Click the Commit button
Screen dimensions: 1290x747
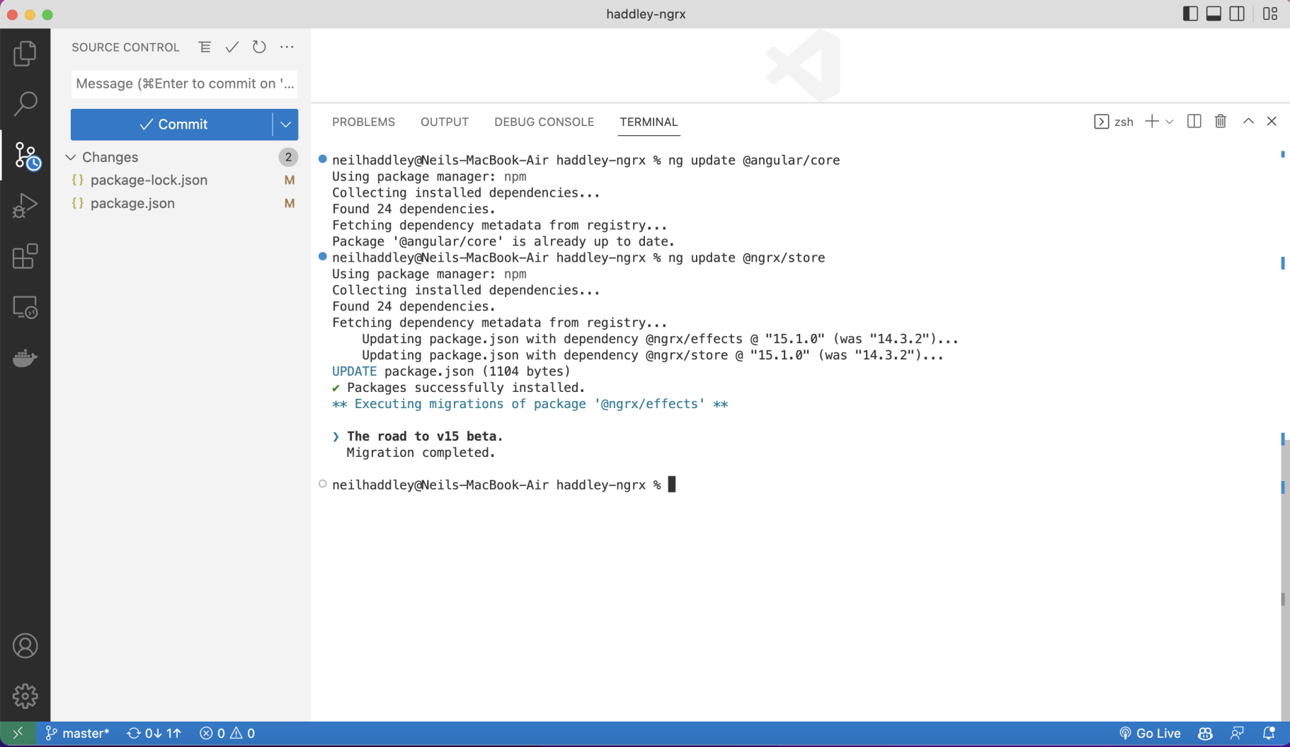[x=172, y=124]
